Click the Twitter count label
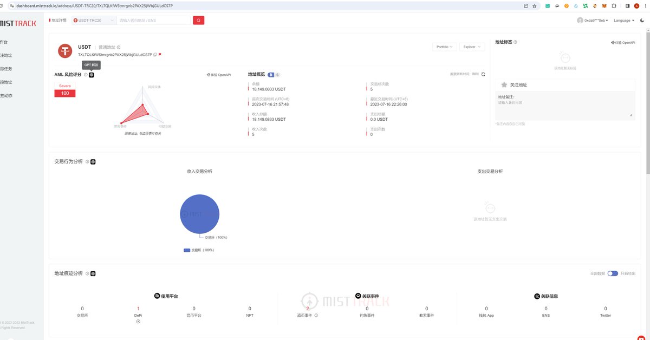Screen dimensions: 650x340 (606, 315)
